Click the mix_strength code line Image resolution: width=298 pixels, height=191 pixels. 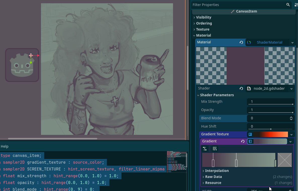(x=60, y=176)
